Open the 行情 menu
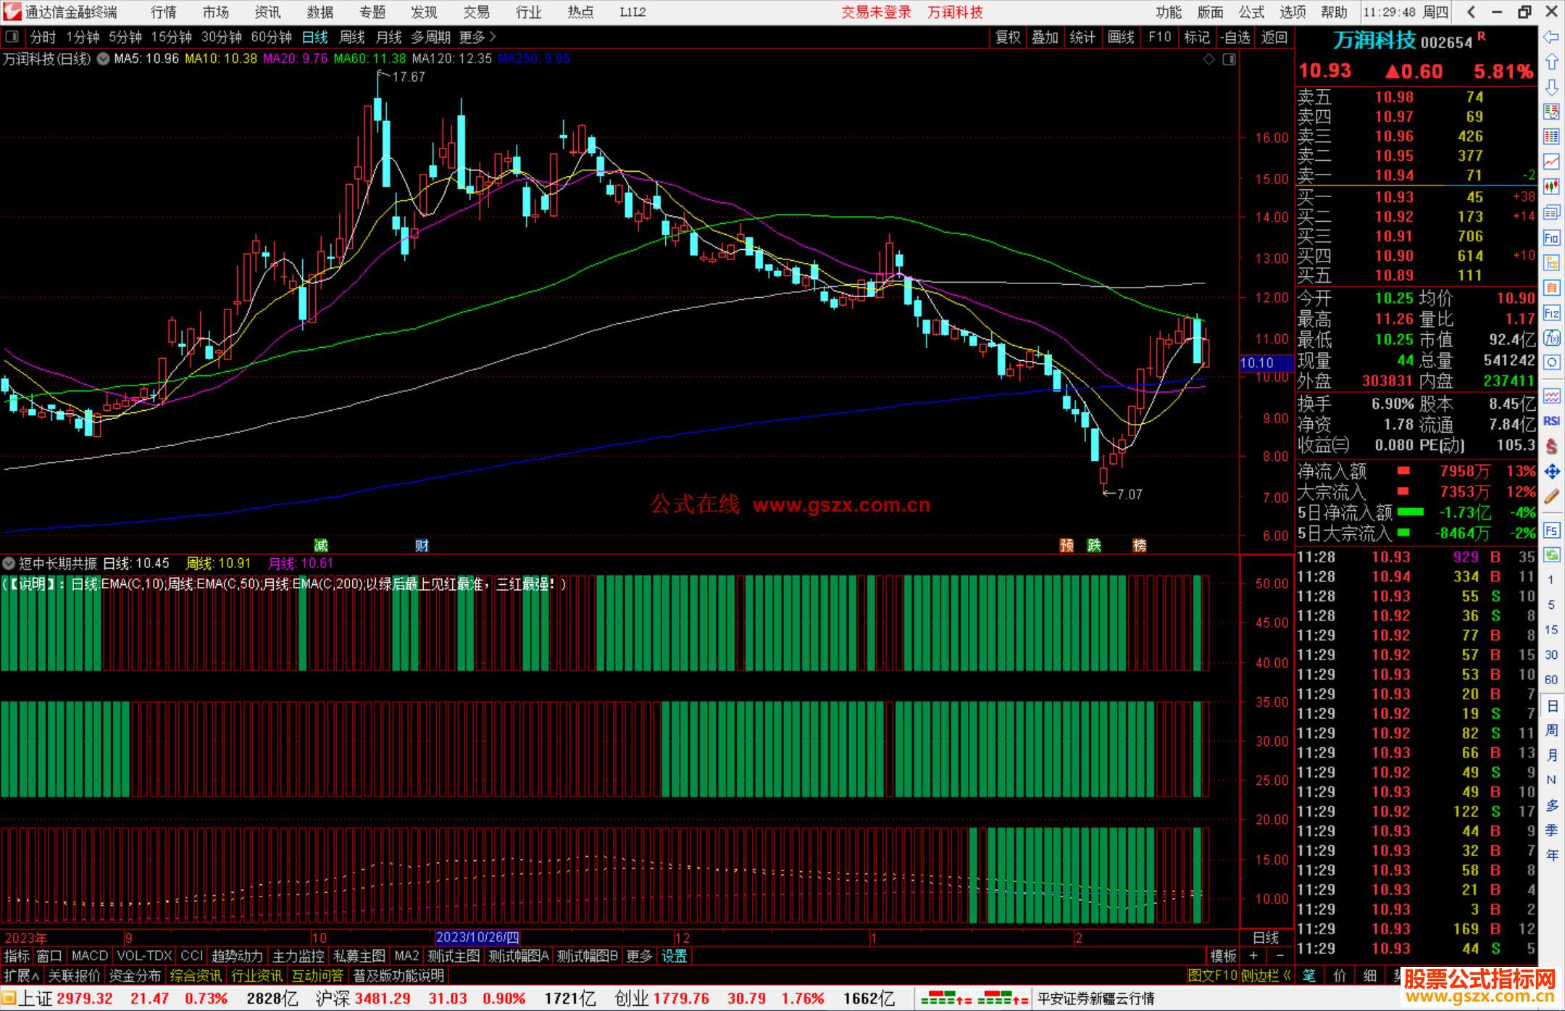Screen dimensions: 1565x1011 click(x=163, y=12)
